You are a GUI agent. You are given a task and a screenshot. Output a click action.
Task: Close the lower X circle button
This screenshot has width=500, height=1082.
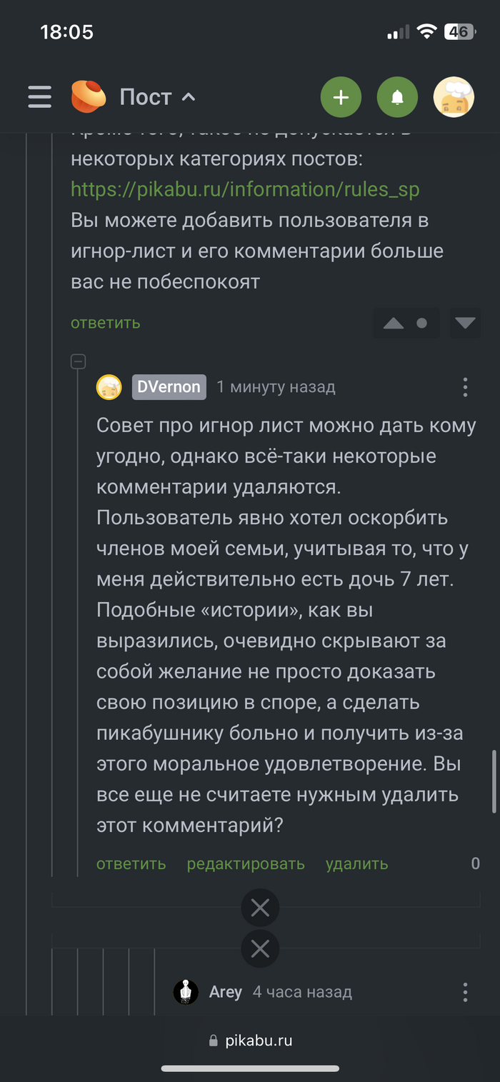click(x=260, y=948)
